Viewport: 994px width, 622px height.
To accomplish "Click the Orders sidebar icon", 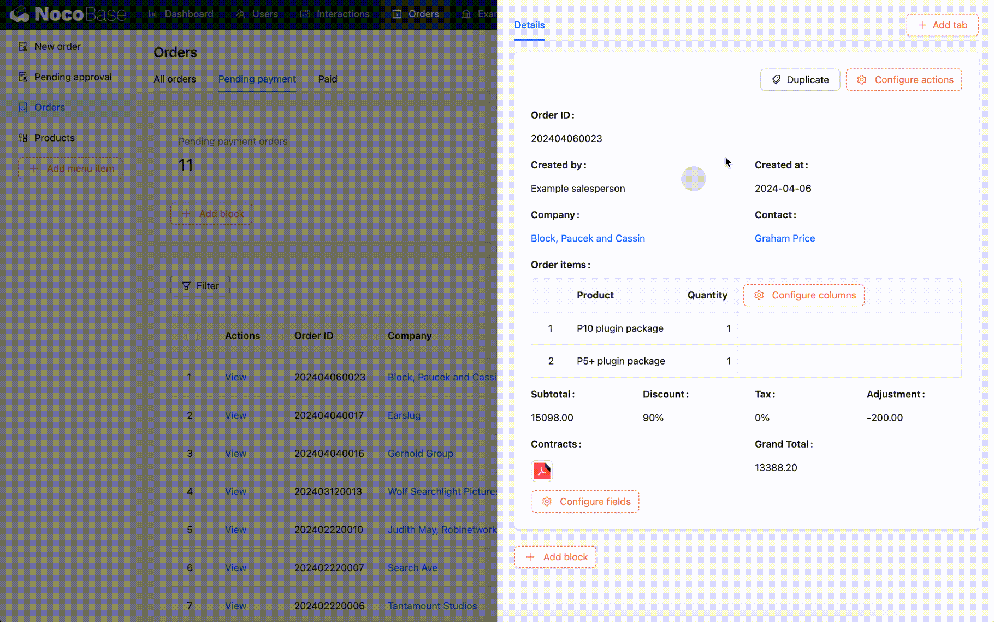I will click(23, 108).
